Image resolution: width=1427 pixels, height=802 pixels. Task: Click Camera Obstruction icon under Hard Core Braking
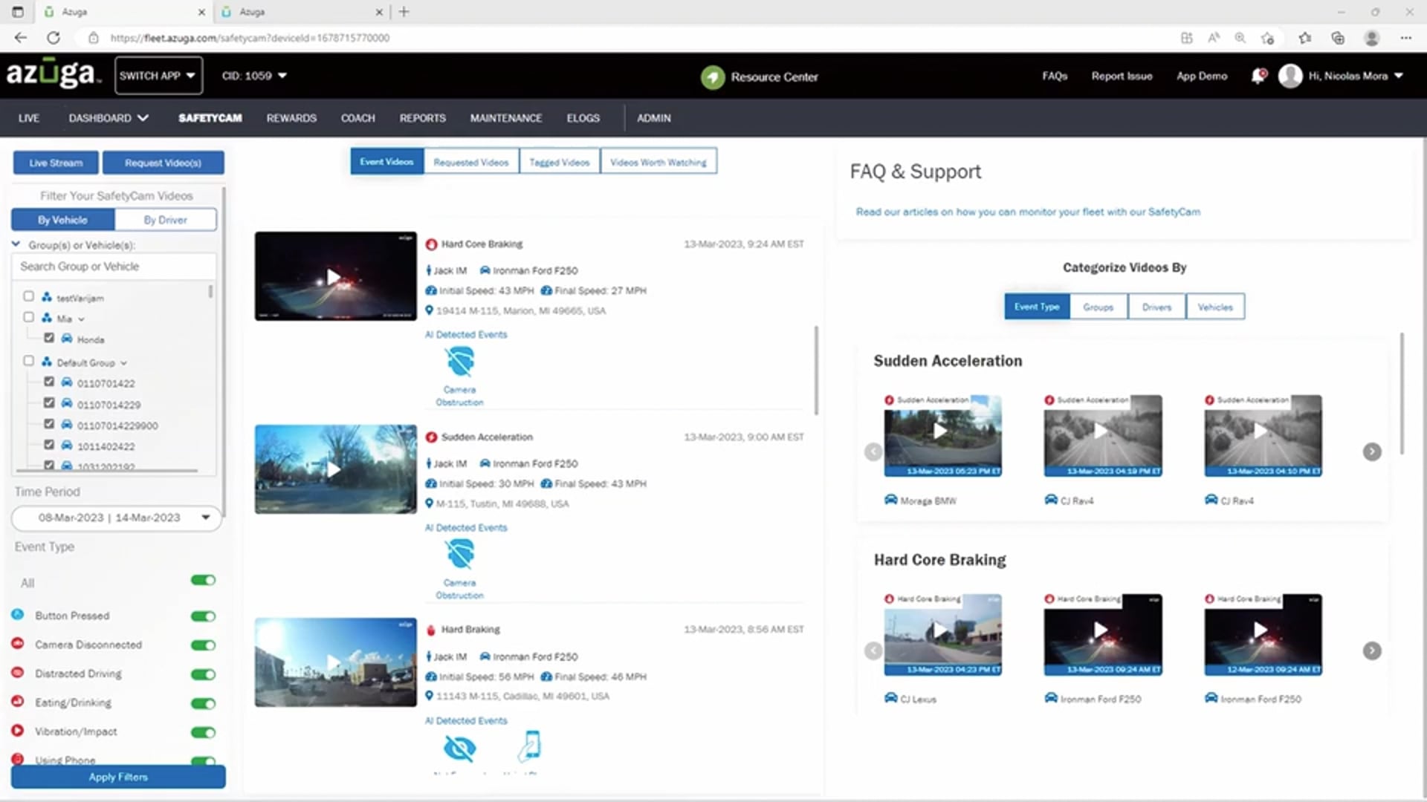pyautogui.click(x=459, y=362)
